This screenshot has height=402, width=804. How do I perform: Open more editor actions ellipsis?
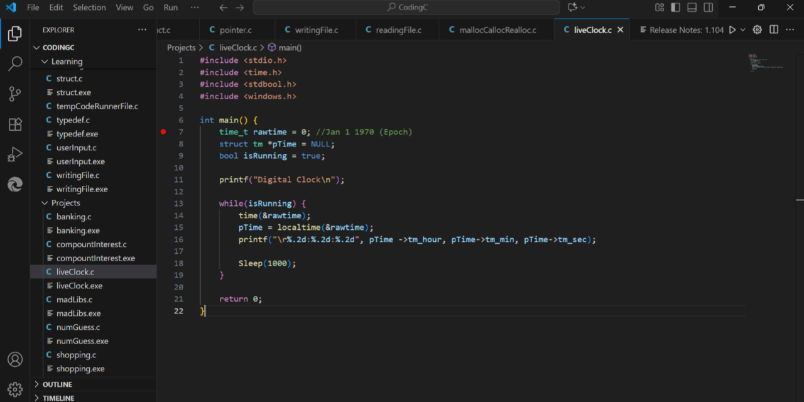point(790,30)
